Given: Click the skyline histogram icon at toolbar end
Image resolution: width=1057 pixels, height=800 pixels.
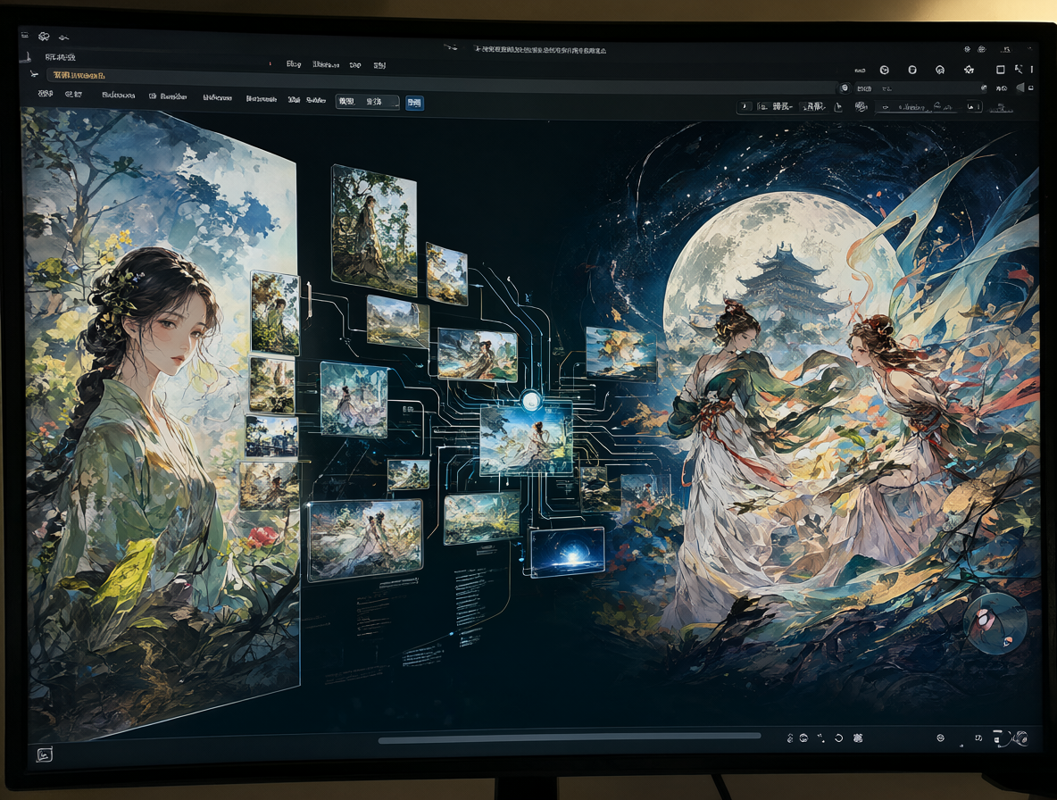Looking at the screenshot, I should tap(1001, 108).
